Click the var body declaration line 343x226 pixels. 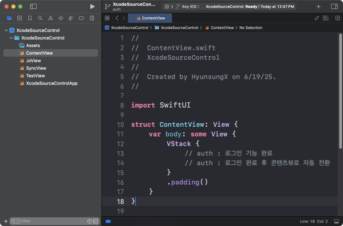pos(192,134)
